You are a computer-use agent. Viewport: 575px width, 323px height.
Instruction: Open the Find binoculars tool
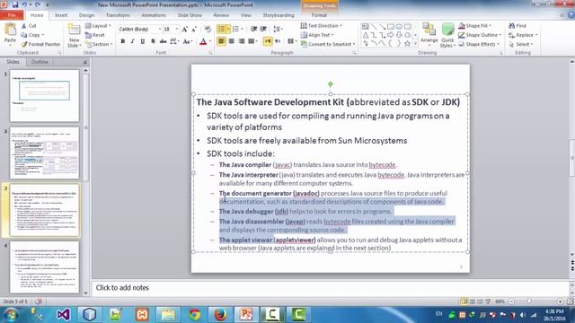(x=517, y=26)
